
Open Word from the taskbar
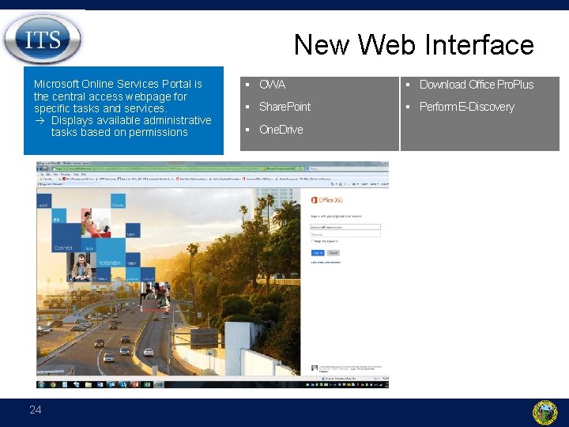[100, 384]
